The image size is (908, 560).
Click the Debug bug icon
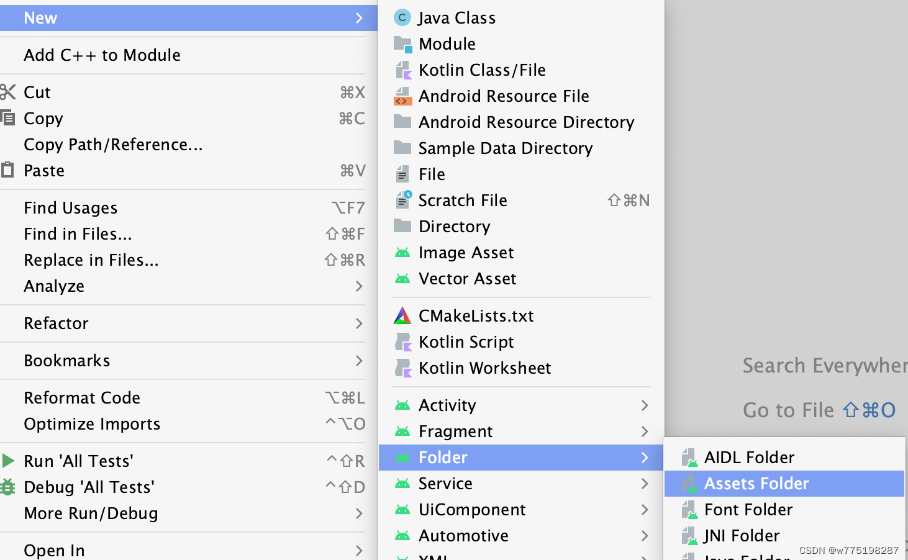point(7,487)
